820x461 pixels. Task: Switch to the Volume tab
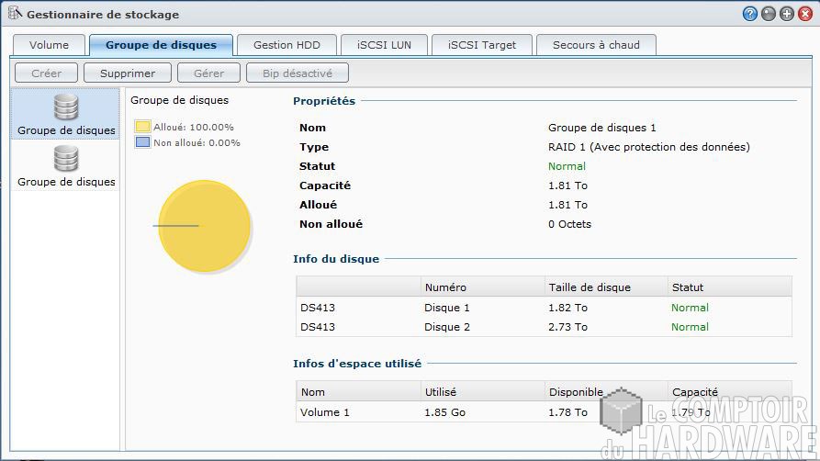[49, 45]
